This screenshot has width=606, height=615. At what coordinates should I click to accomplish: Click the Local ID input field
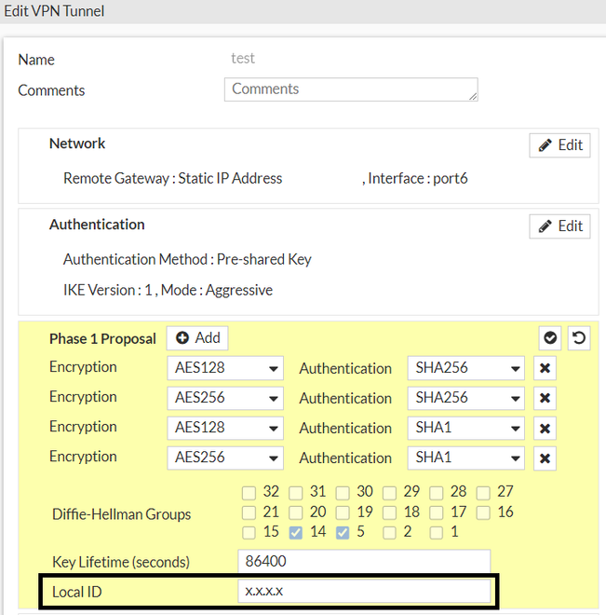tap(364, 592)
